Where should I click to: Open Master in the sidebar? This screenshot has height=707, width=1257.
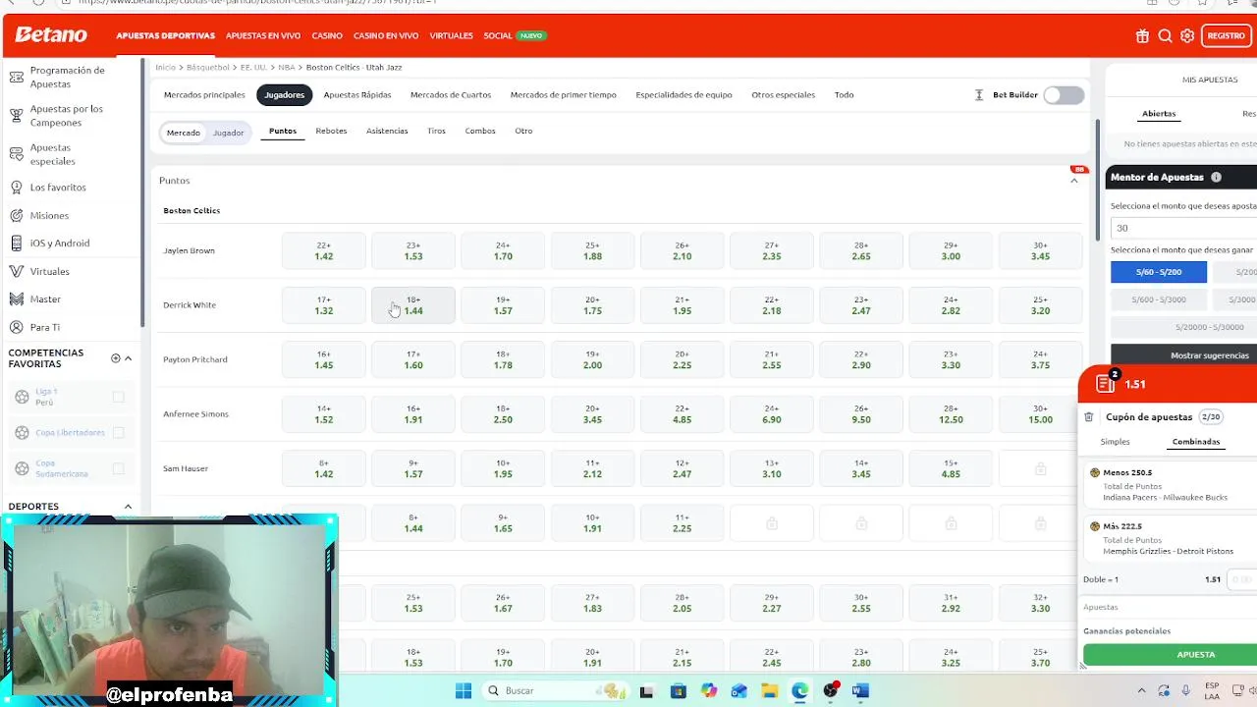pos(45,299)
